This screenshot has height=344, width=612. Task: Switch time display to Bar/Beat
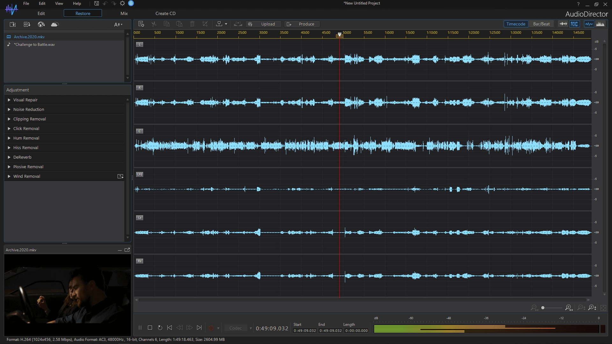point(541,24)
